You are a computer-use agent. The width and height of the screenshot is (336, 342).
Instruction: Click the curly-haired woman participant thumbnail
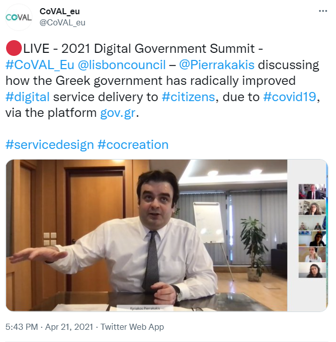[x=312, y=207]
